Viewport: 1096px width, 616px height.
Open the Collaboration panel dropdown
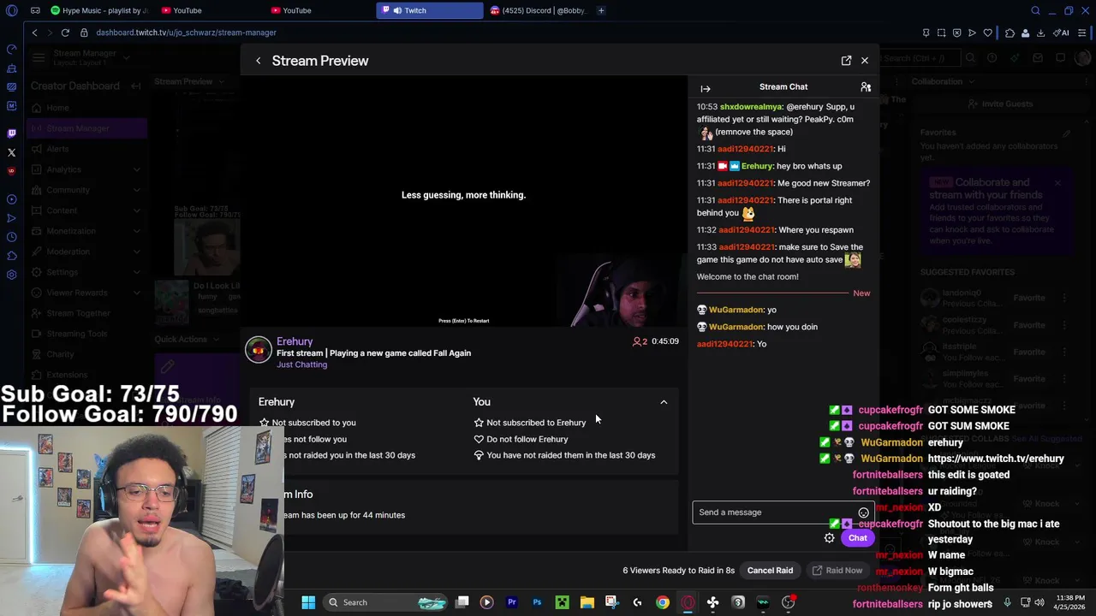971,81
